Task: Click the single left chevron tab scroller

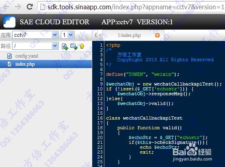Action: point(100,35)
